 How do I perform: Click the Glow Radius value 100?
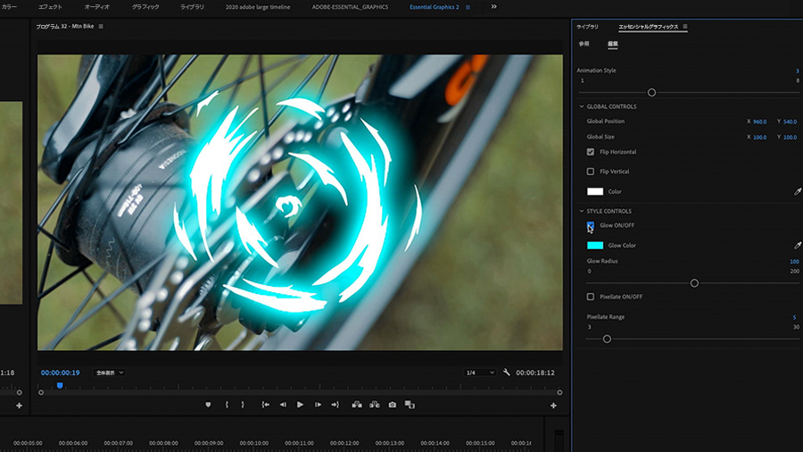pyautogui.click(x=794, y=262)
